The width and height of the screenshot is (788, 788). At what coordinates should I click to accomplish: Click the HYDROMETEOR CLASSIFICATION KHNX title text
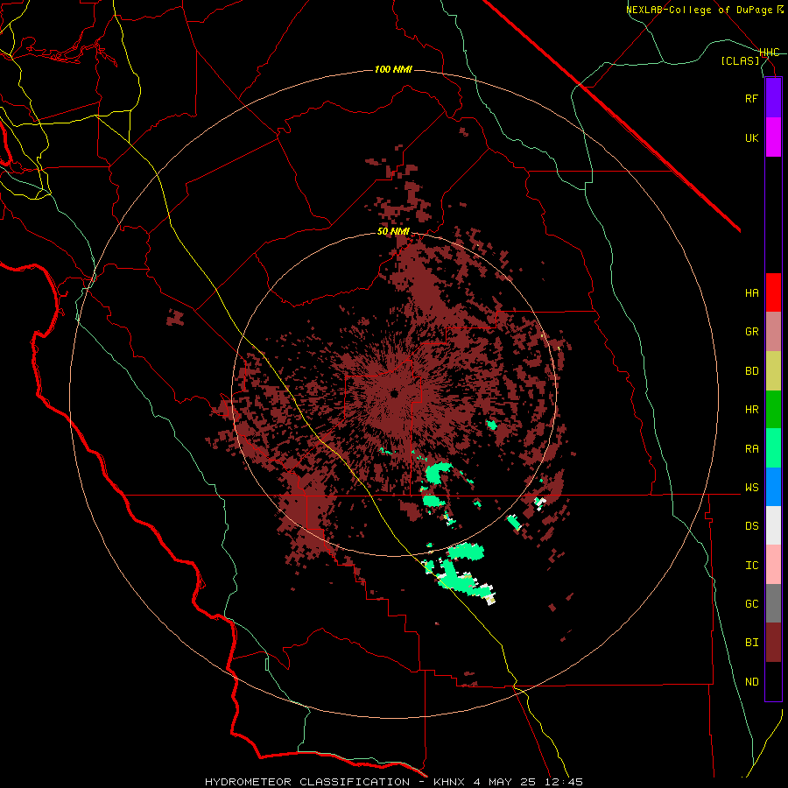(393, 782)
